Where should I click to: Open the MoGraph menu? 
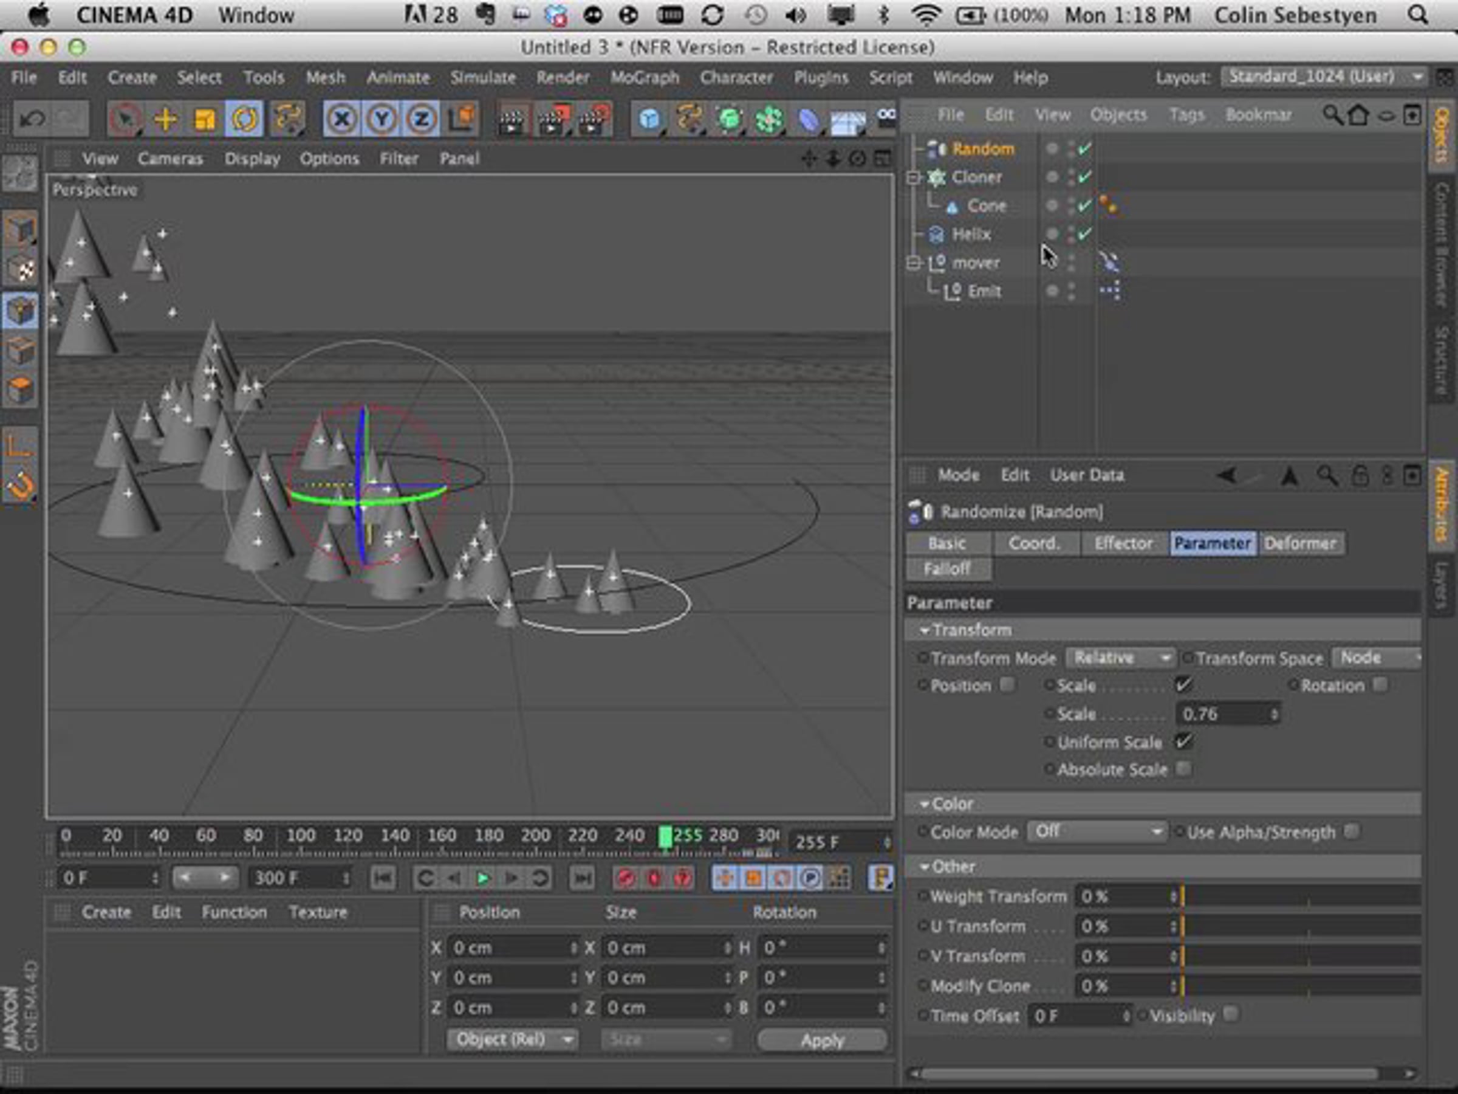644,78
